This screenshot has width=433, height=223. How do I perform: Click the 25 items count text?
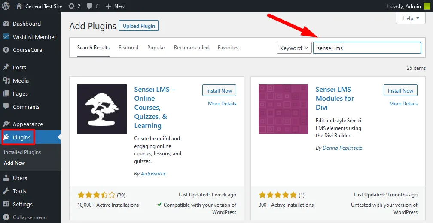click(x=416, y=68)
